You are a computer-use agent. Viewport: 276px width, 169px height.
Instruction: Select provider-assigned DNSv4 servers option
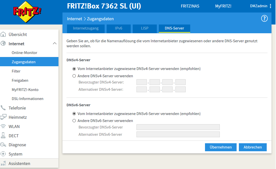74,69
